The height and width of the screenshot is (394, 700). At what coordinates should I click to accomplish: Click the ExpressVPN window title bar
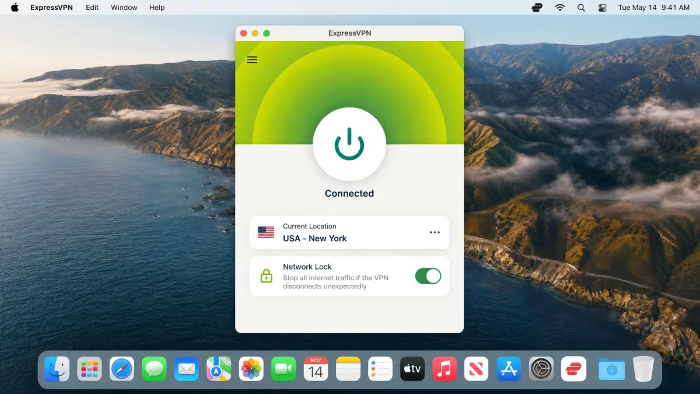click(349, 33)
